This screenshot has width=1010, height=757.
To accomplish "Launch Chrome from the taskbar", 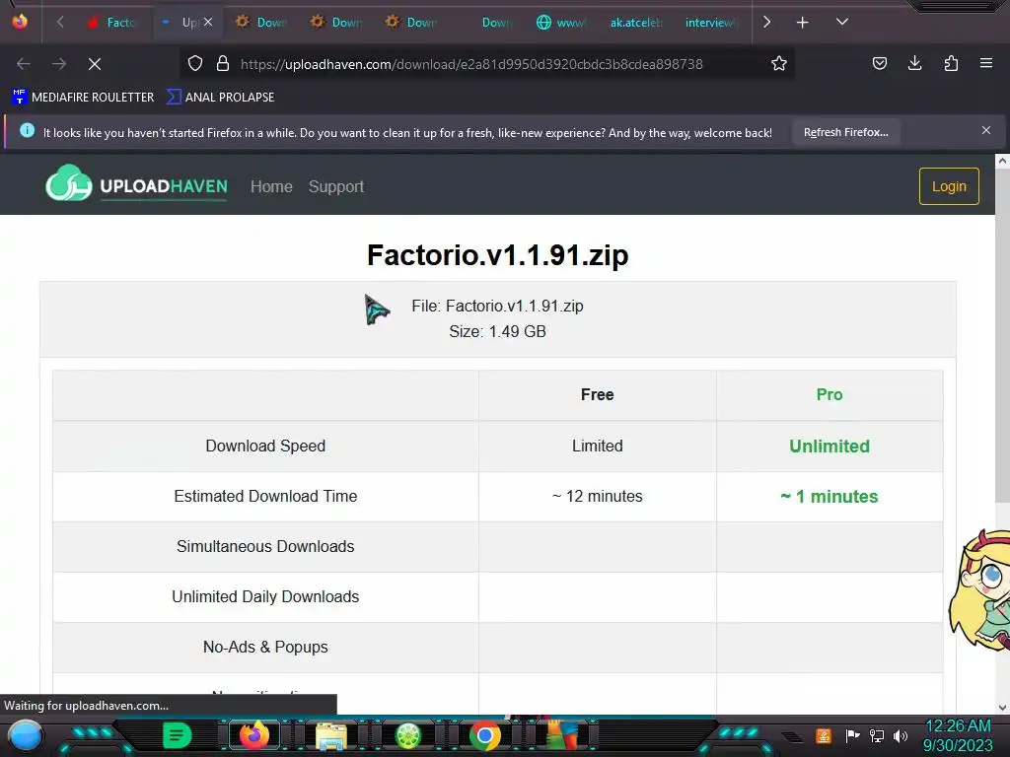I will pos(485,735).
